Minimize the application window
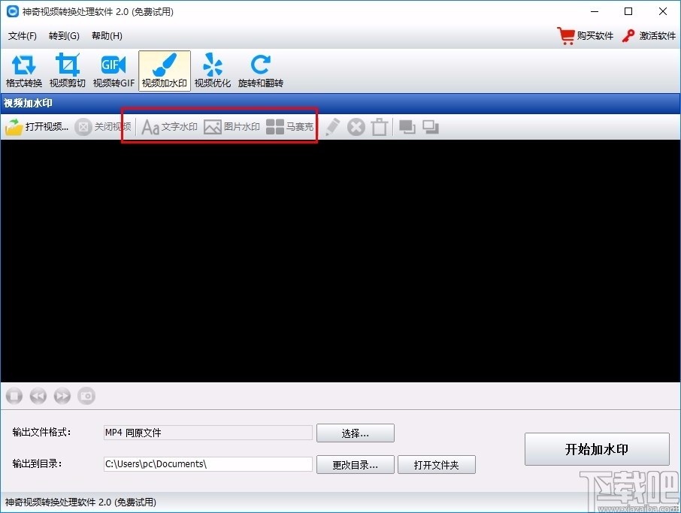 [x=595, y=12]
